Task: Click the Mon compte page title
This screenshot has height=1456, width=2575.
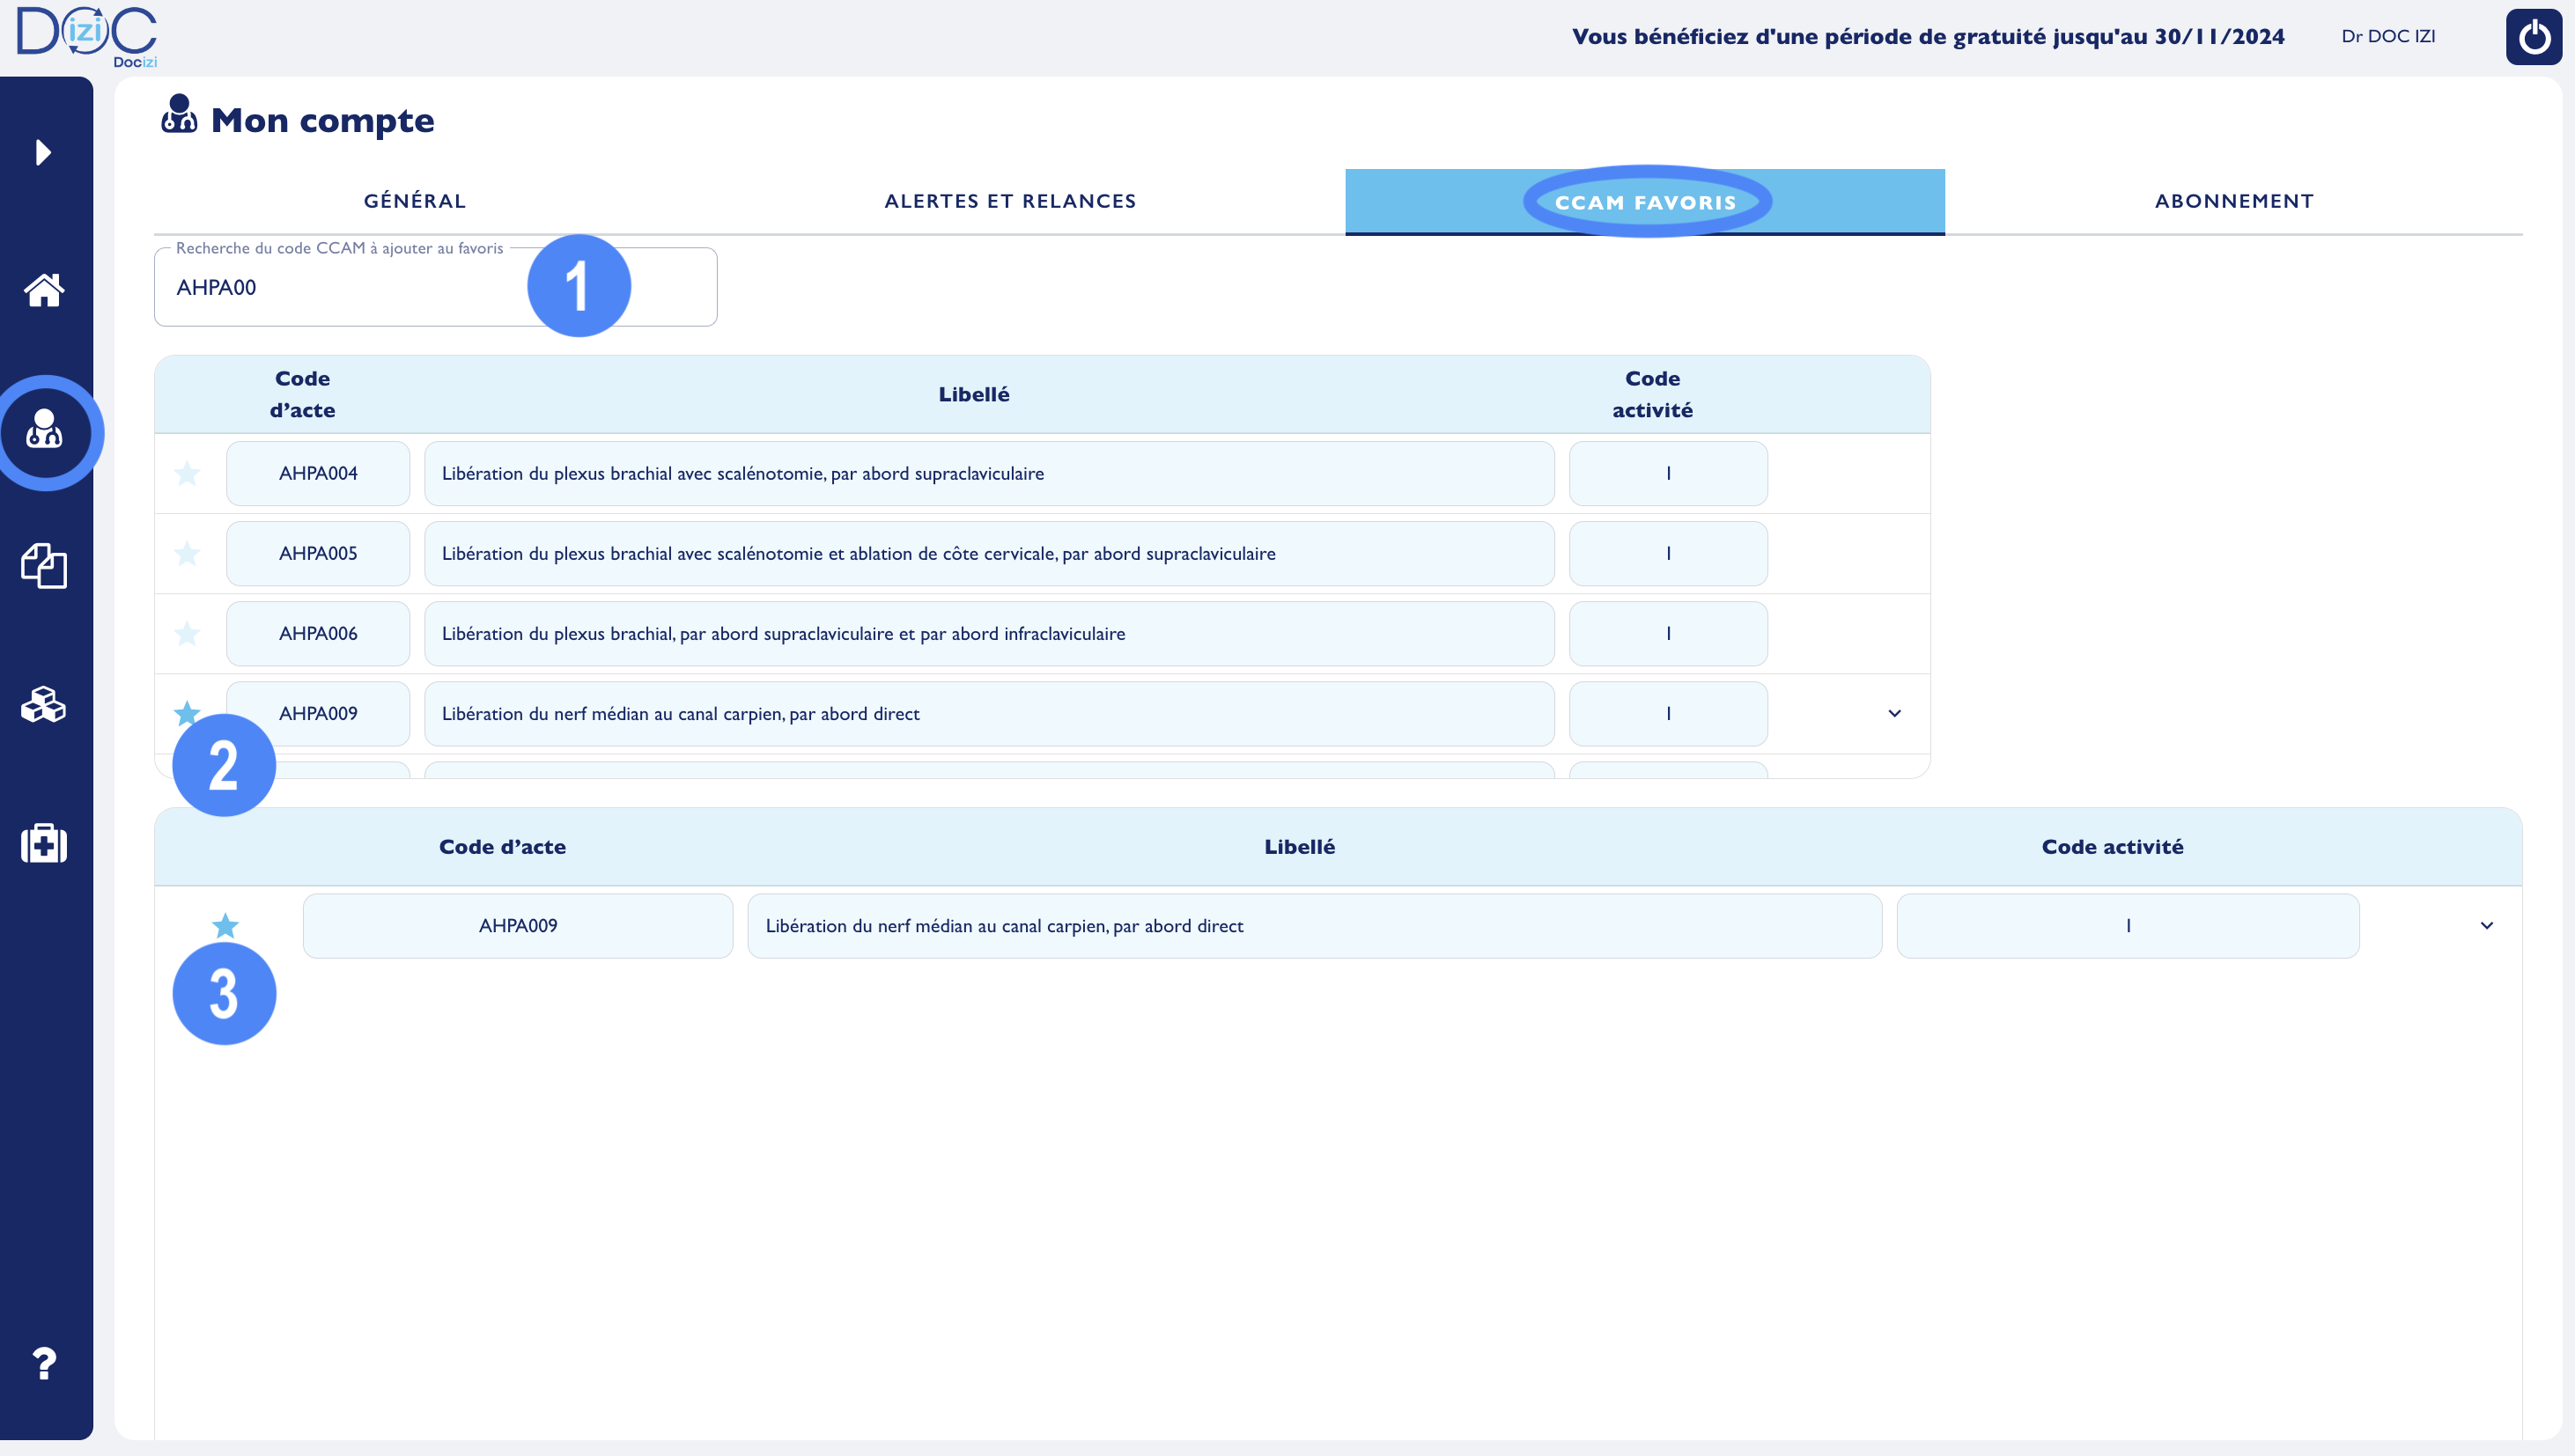Action: click(322, 120)
